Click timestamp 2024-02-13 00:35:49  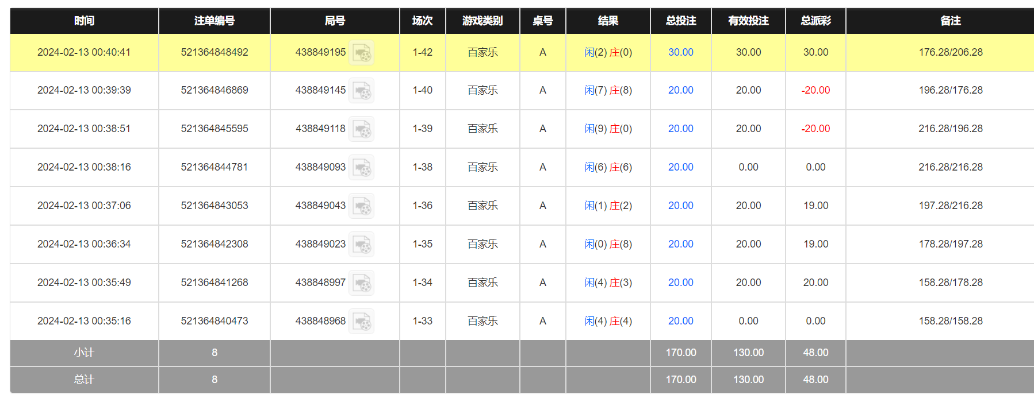point(84,283)
